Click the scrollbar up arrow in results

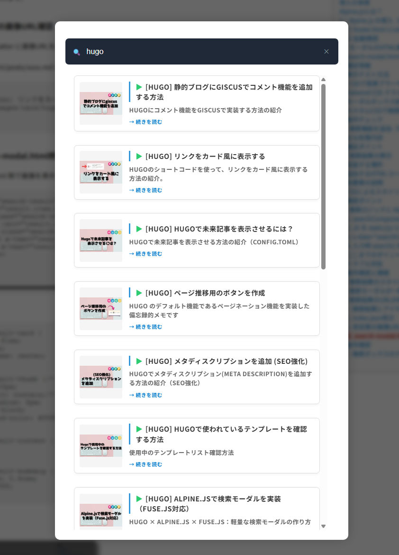(x=324, y=80)
